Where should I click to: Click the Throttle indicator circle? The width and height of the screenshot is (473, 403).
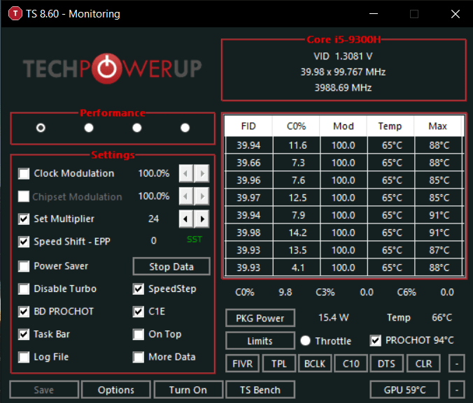coord(305,341)
